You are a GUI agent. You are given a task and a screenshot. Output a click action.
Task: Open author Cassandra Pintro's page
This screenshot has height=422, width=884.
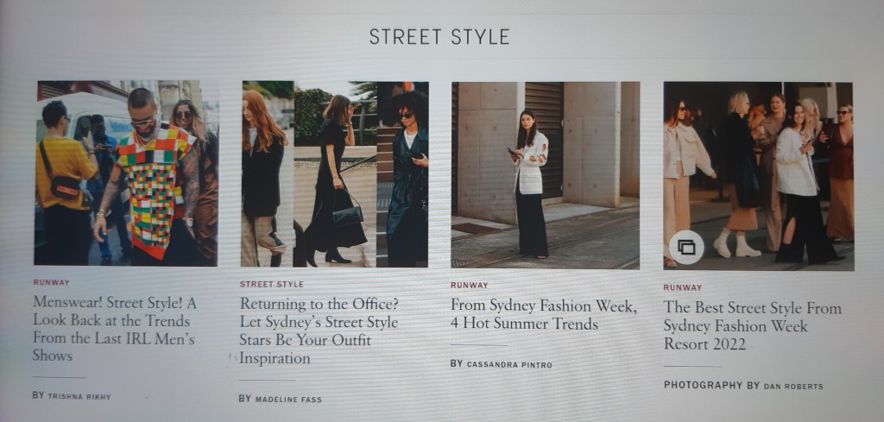(x=509, y=364)
